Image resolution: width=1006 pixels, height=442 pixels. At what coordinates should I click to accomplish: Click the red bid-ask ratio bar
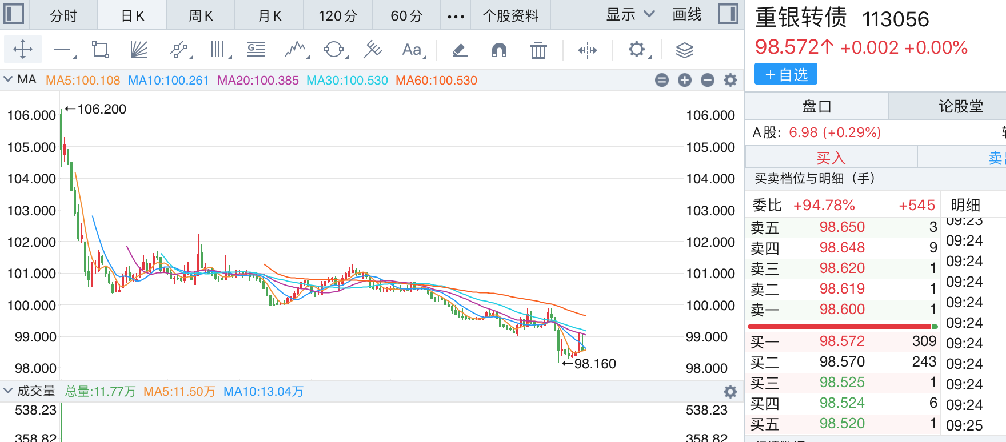tap(839, 327)
